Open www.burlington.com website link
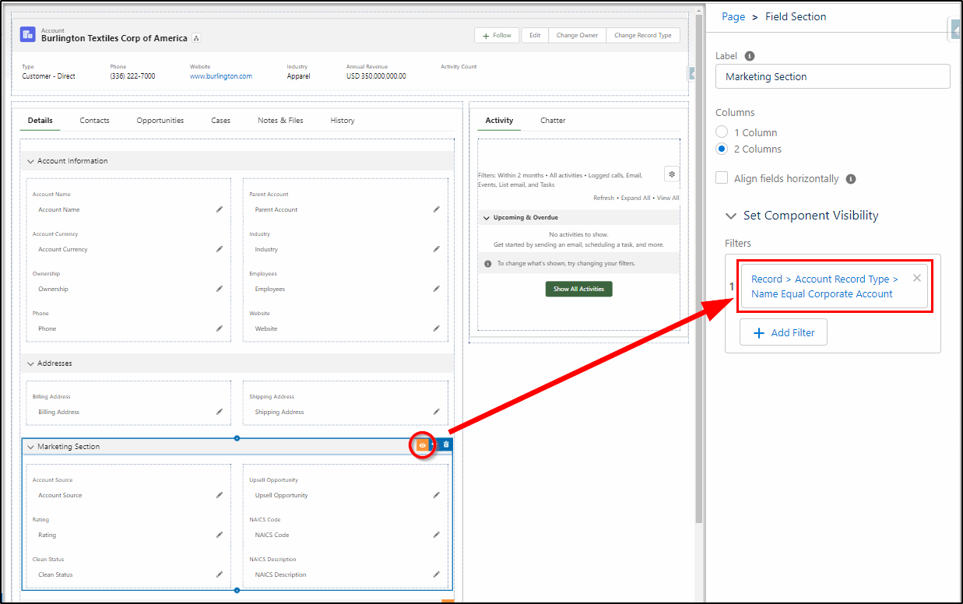Screen dimensions: 963x604 coord(221,76)
